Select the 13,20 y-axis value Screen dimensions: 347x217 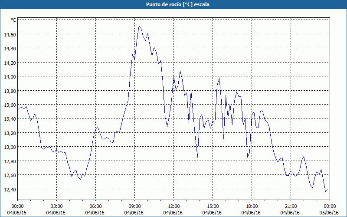[x=10, y=133]
